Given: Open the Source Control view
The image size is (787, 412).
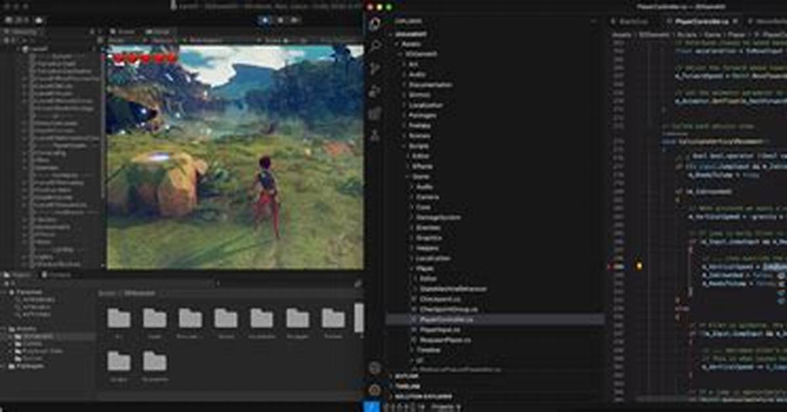Looking at the screenshot, I should click(x=374, y=68).
